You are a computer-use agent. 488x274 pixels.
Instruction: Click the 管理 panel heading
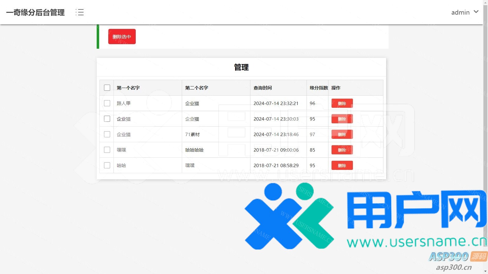(241, 67)
